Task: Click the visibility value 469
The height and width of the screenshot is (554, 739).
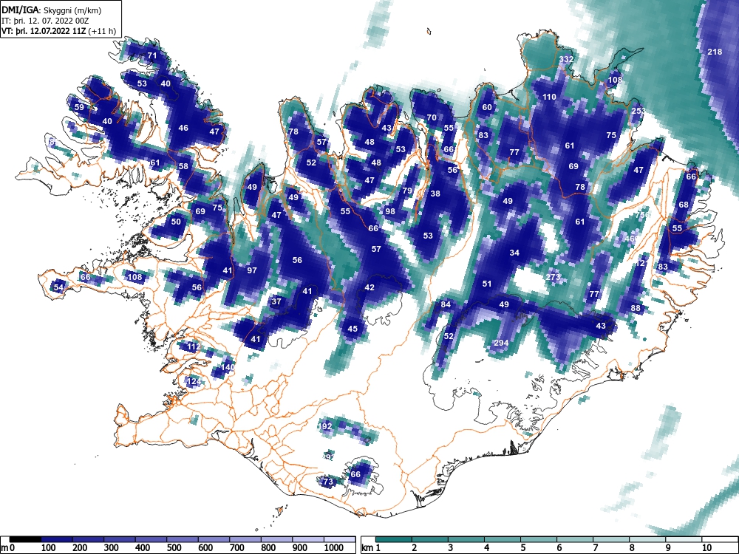Action: click(632, 239)
